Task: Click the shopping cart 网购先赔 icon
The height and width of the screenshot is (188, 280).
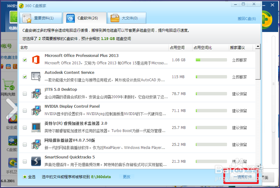Action: (x=8, y=84)
